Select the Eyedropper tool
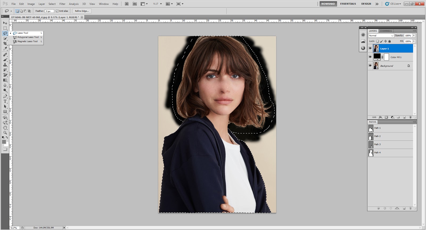This screenshot has height=230, width=426. 5,49
